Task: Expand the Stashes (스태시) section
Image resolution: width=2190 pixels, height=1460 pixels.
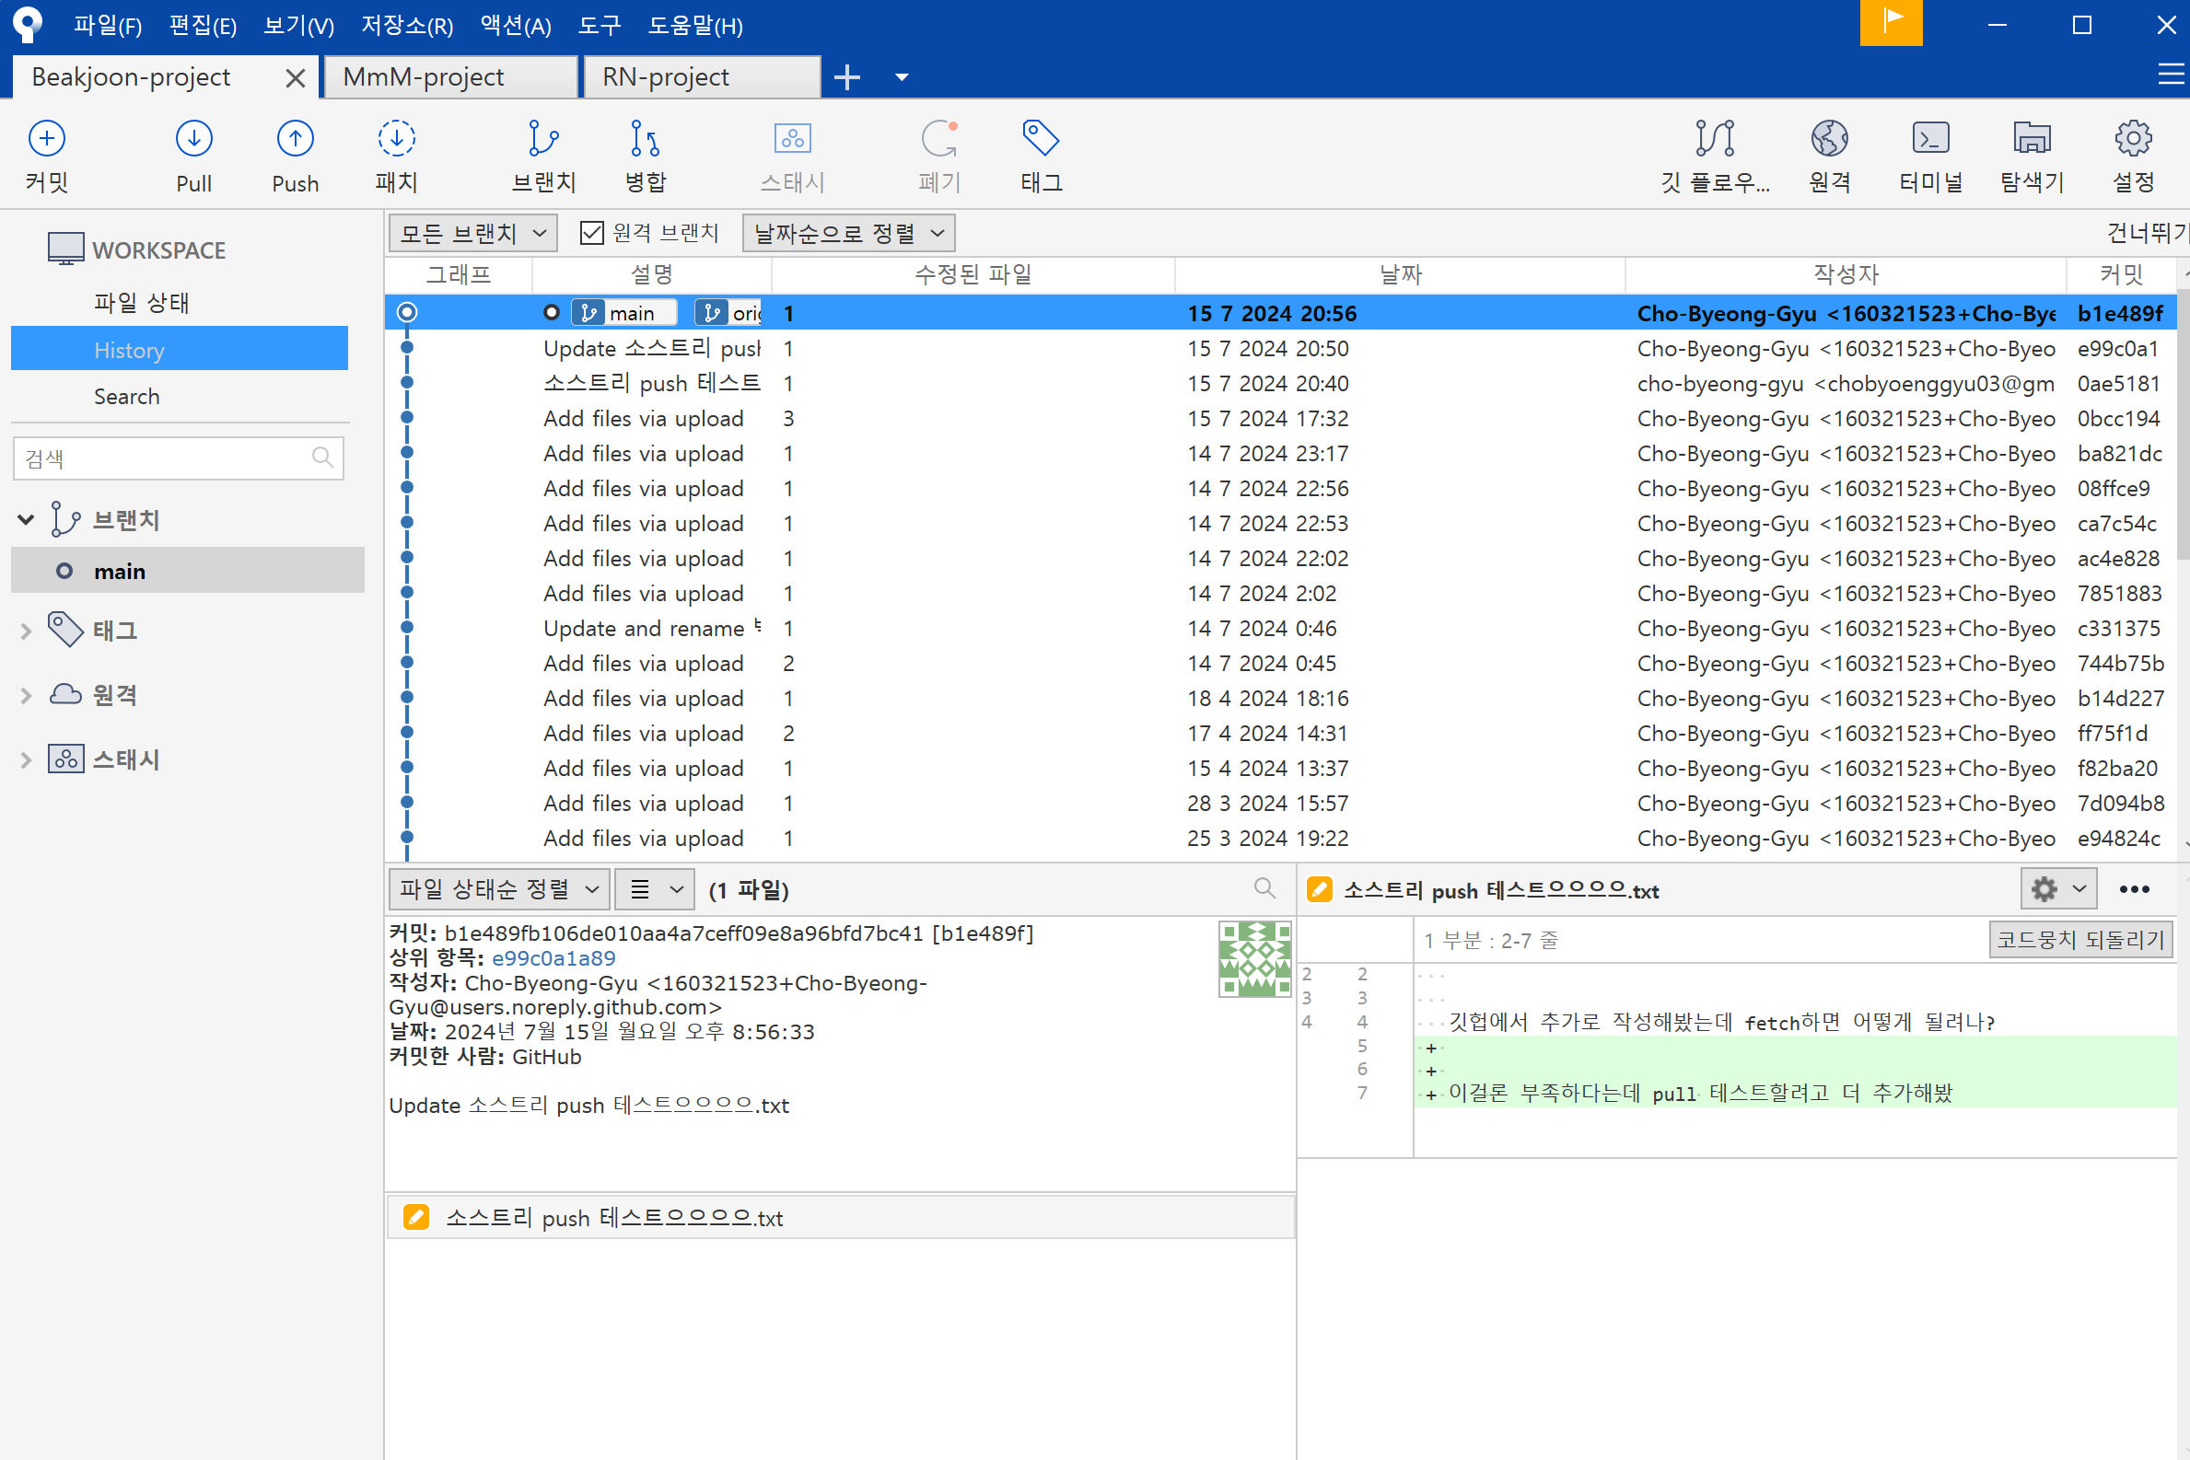Action: coord(26,760)
